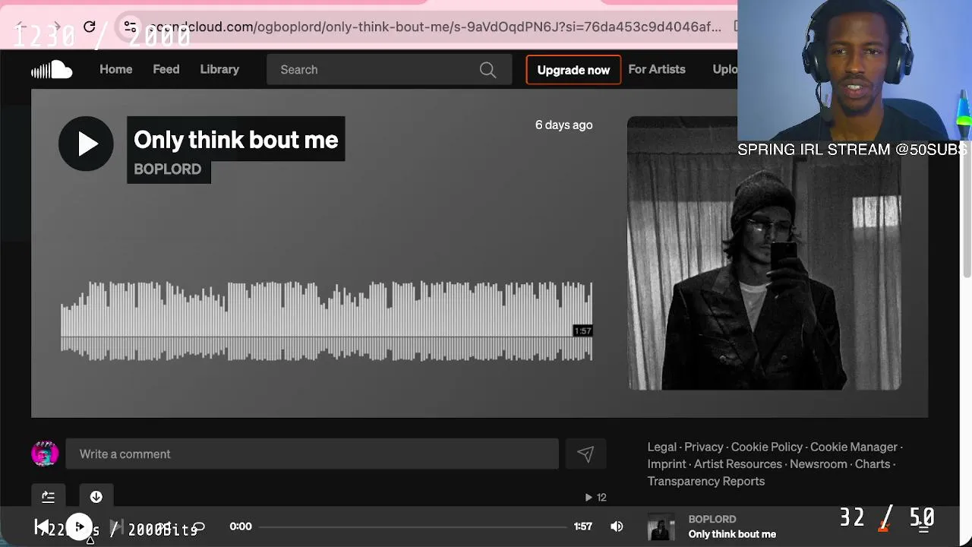This screenshot has width=972, height=547.
Task: Enlarge the black-and-white track artwork
Action: coord(764,253)
